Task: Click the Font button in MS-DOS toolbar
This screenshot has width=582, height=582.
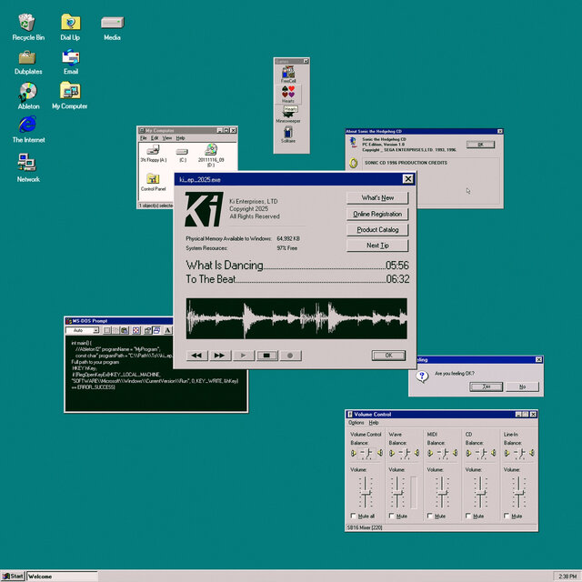Action: (x=167, y=330)
